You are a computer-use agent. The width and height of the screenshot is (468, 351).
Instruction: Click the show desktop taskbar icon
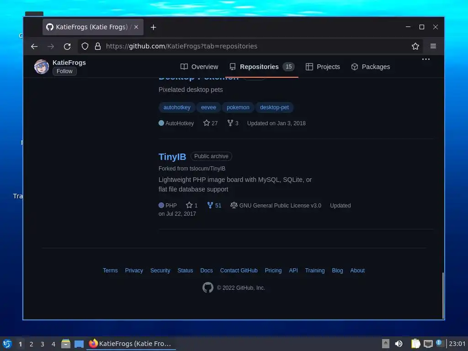79,344
